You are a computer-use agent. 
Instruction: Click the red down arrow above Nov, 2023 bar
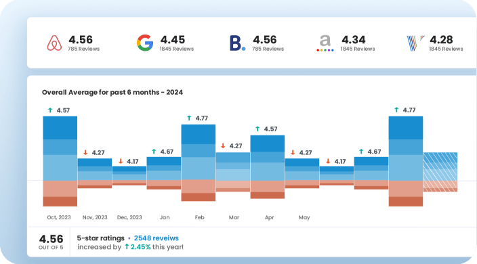[85, 152]
